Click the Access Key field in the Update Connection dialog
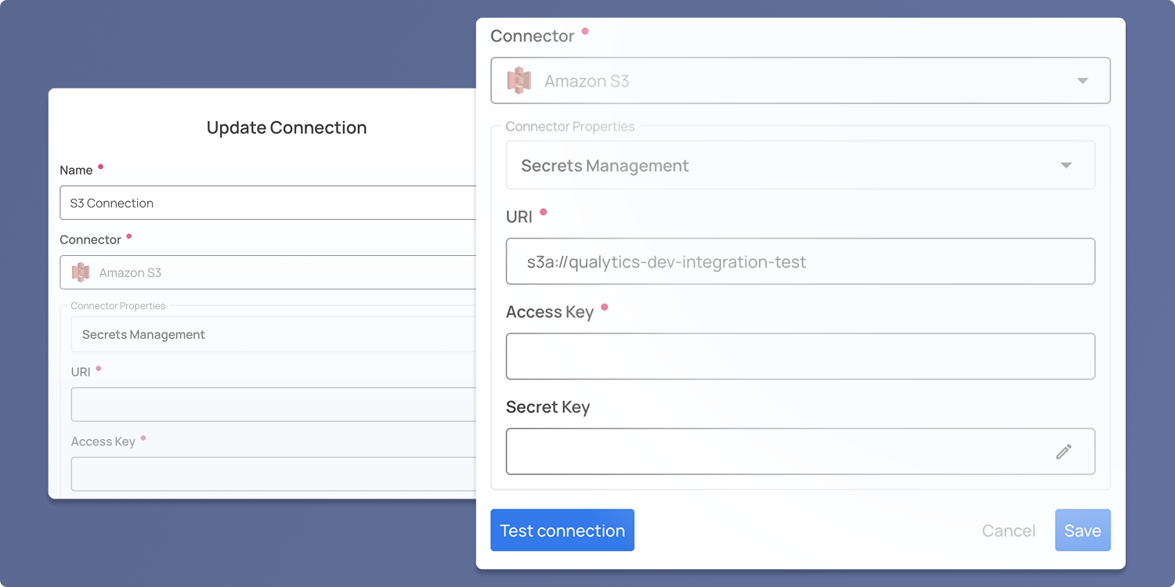 point(273,474)
